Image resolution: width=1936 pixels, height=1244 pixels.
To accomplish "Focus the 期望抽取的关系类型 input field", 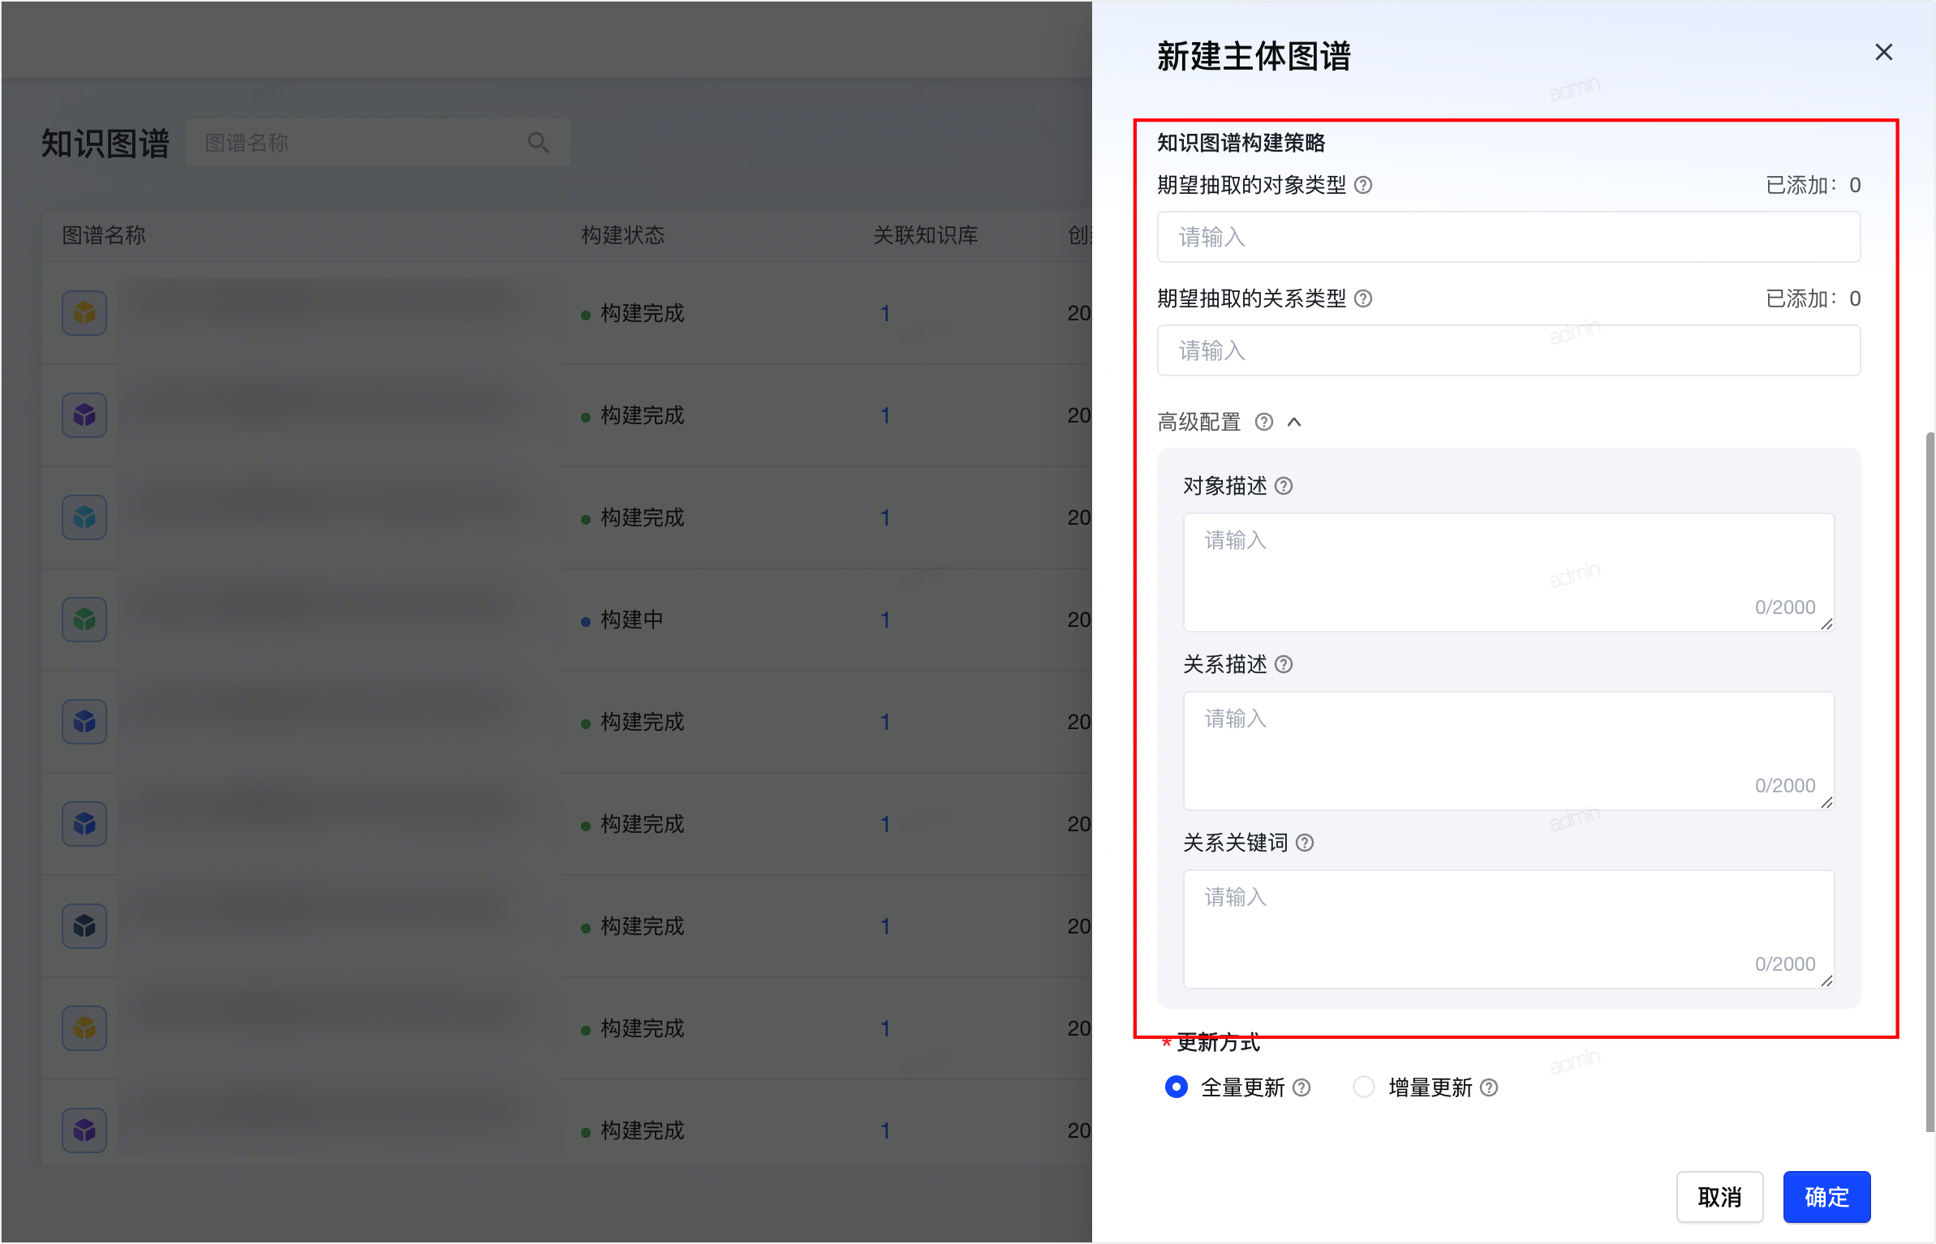I will pyautogui.click(x=1508, y=350).
